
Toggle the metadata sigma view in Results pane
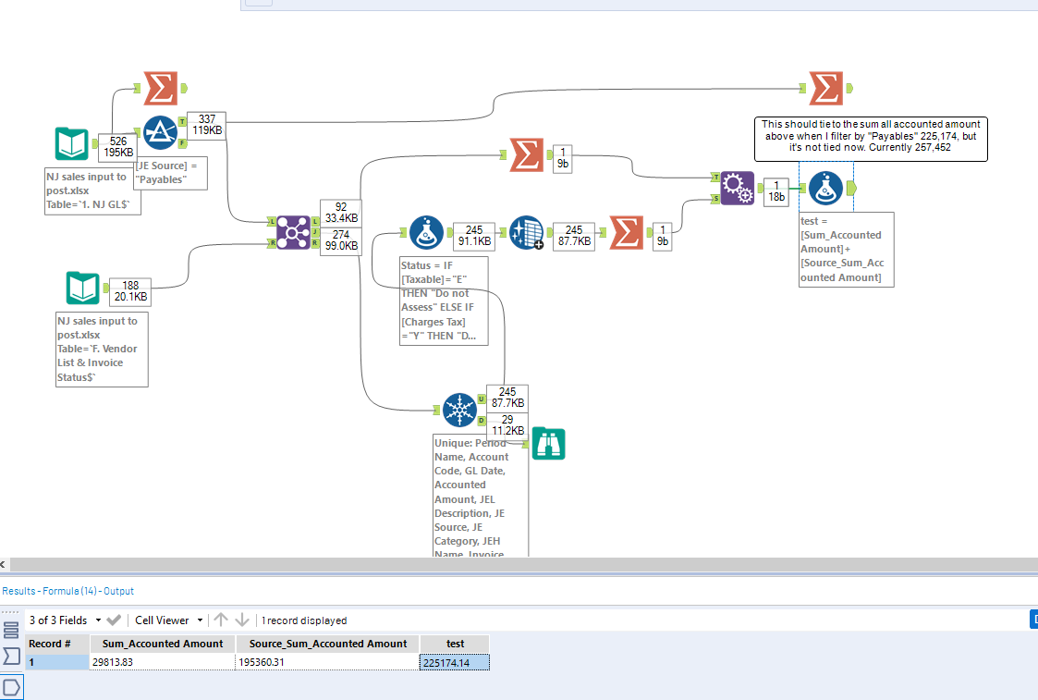pos(10,657)
